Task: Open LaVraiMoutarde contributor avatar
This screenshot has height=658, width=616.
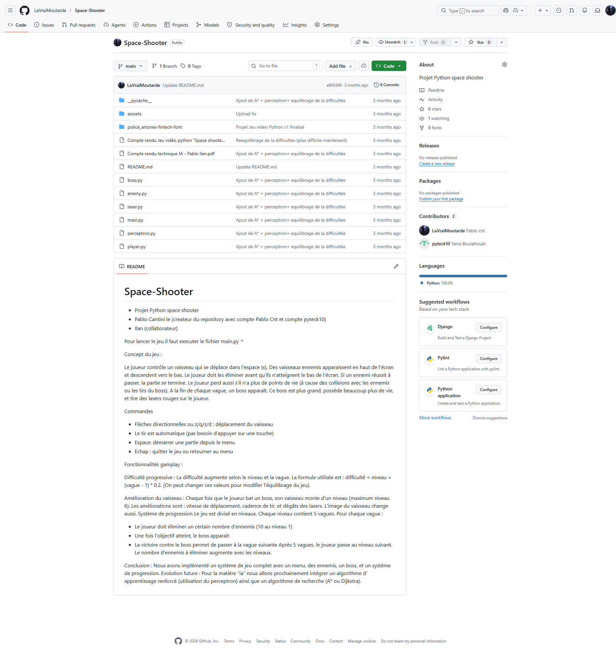Action: pos(424,231)
